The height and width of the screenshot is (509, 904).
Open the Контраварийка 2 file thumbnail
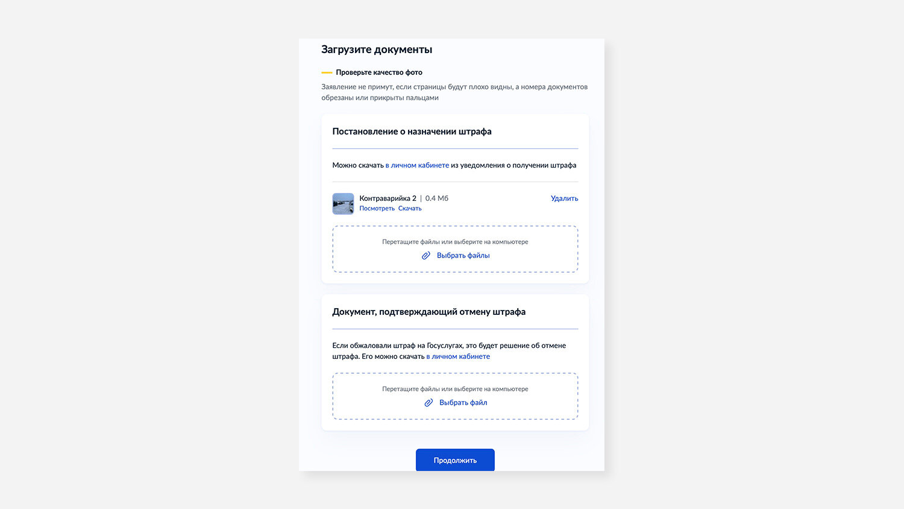tap(343, 204)
